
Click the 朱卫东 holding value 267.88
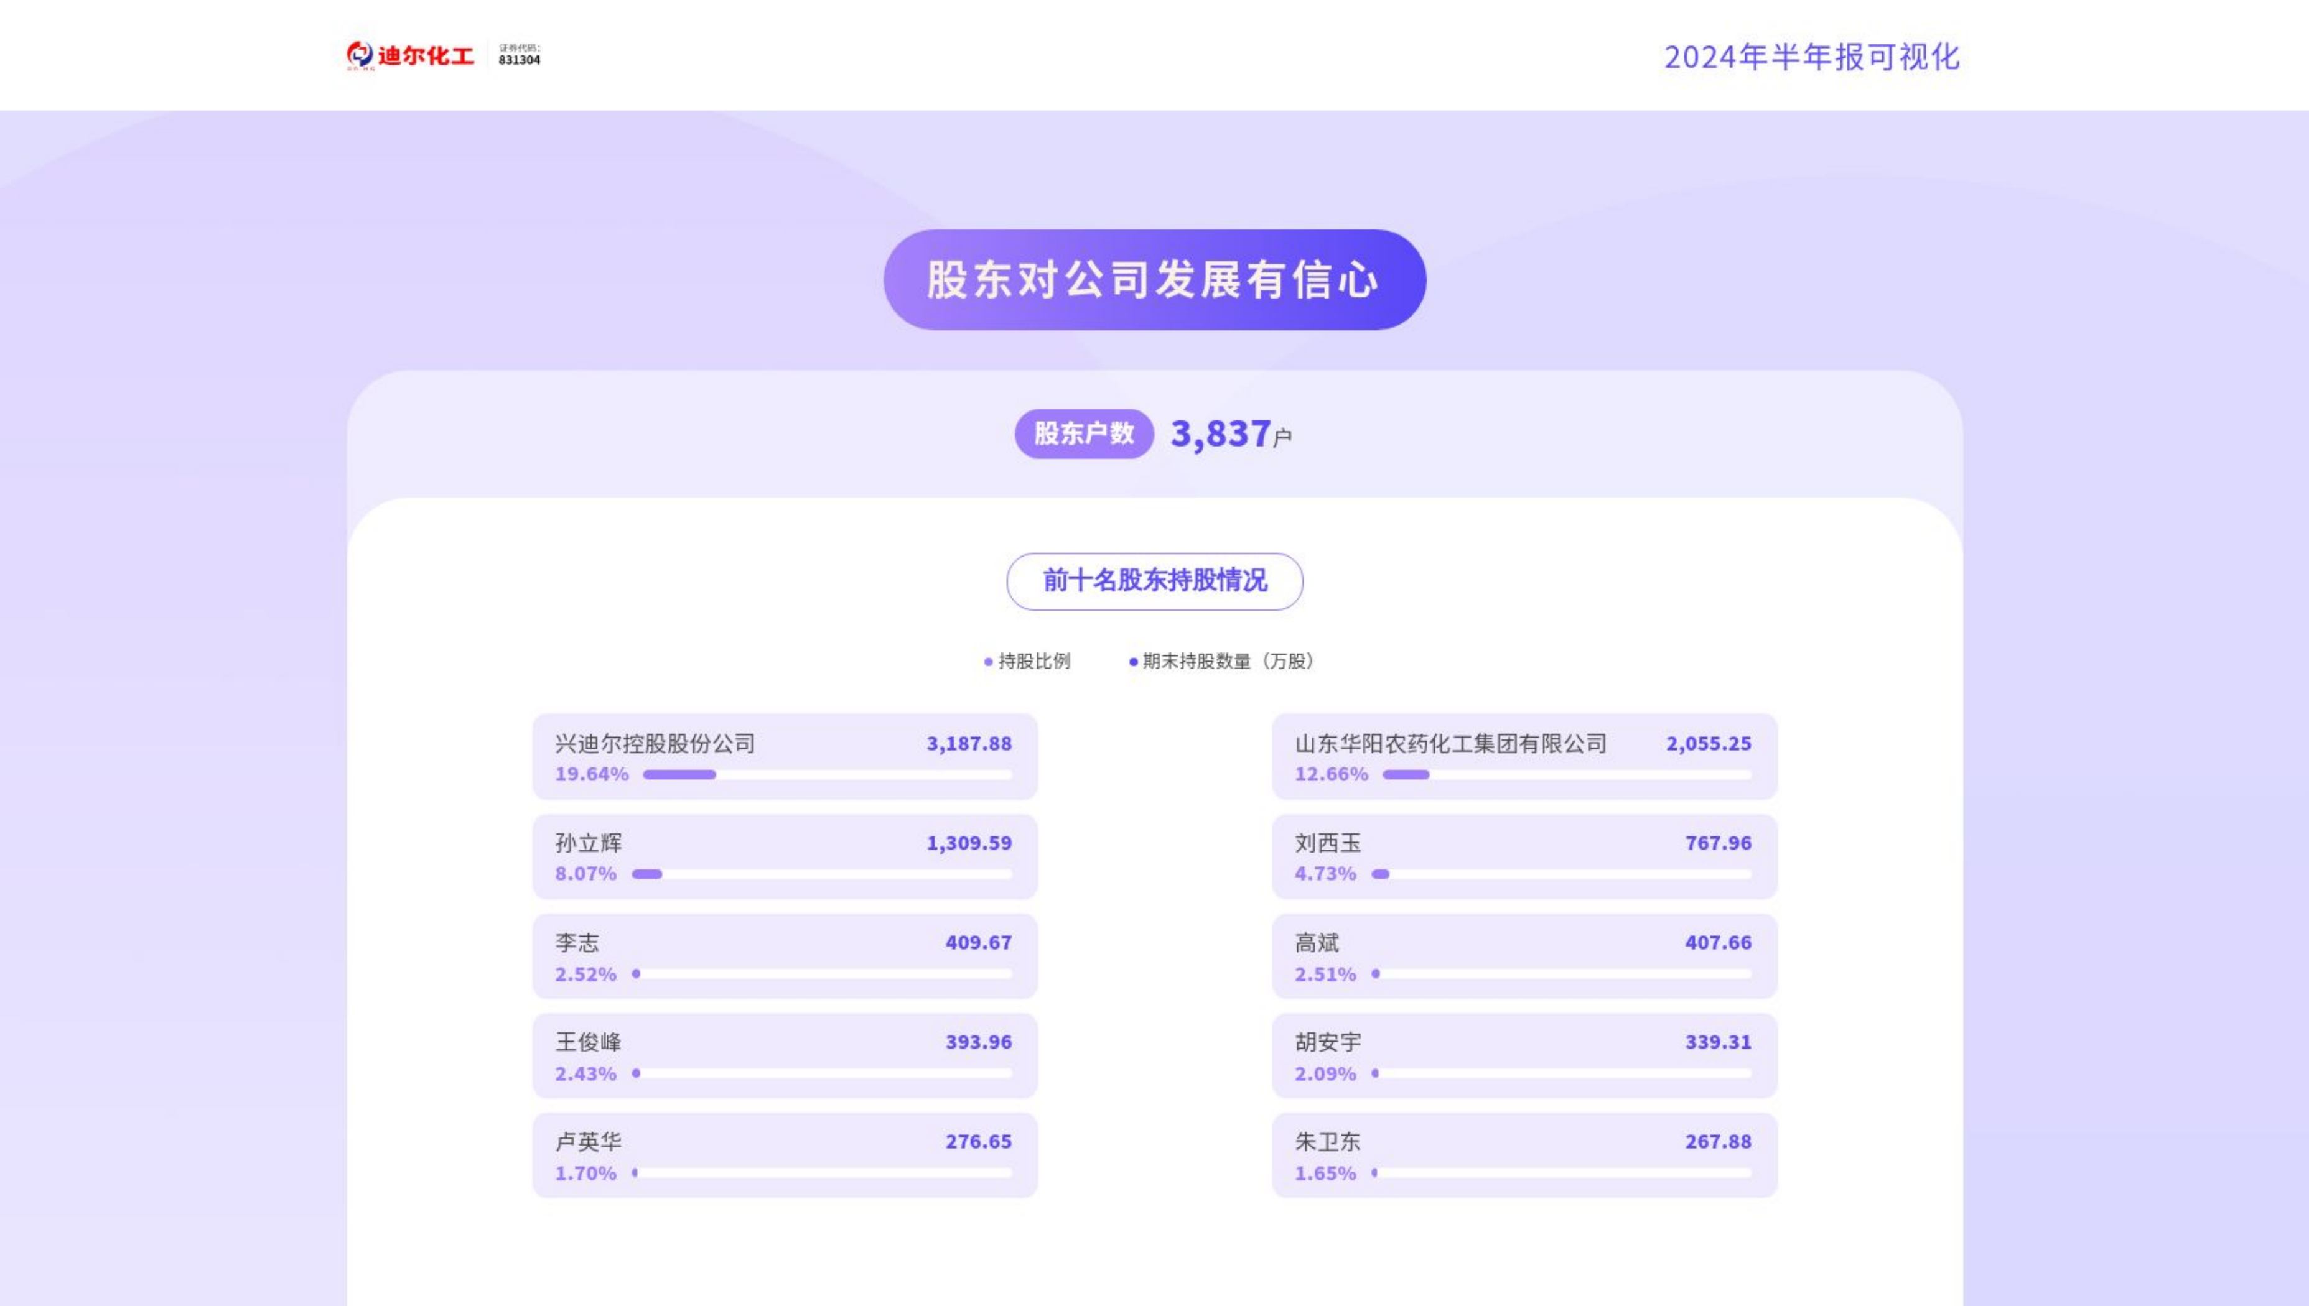pyautogui.click(x=1718, y=1142)
